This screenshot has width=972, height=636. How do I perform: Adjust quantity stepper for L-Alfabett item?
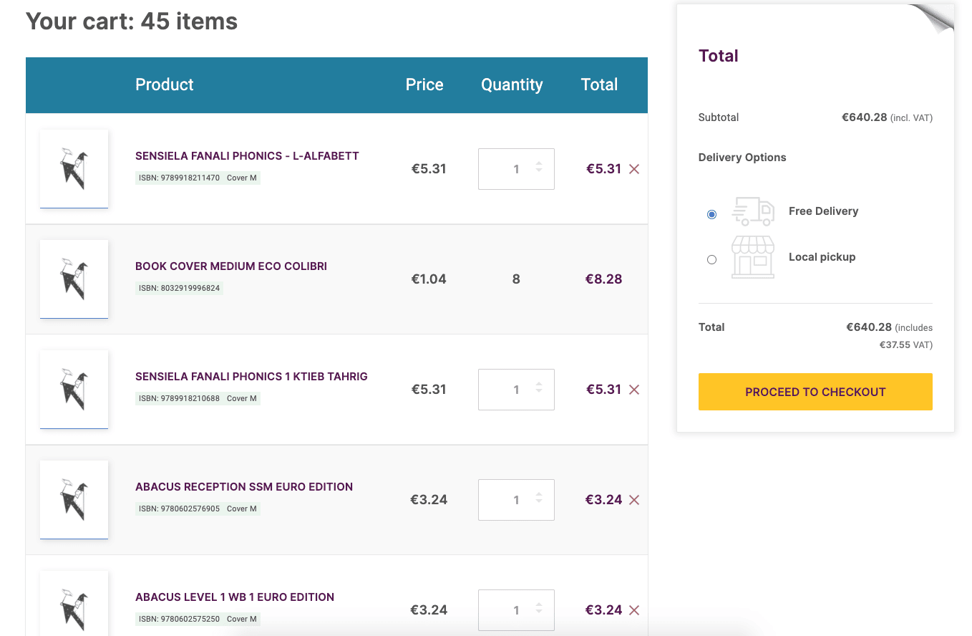coord(539,169)
